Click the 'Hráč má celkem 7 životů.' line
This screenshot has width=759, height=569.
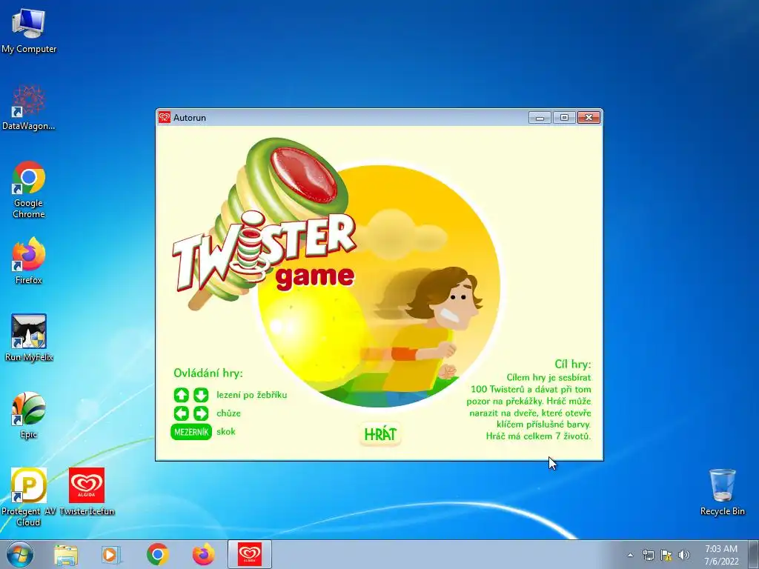point(538,436)
